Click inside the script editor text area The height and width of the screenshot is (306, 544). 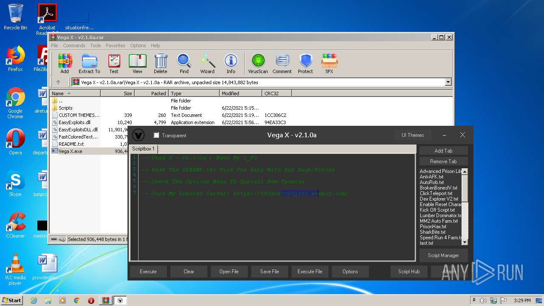click(276, 207)
